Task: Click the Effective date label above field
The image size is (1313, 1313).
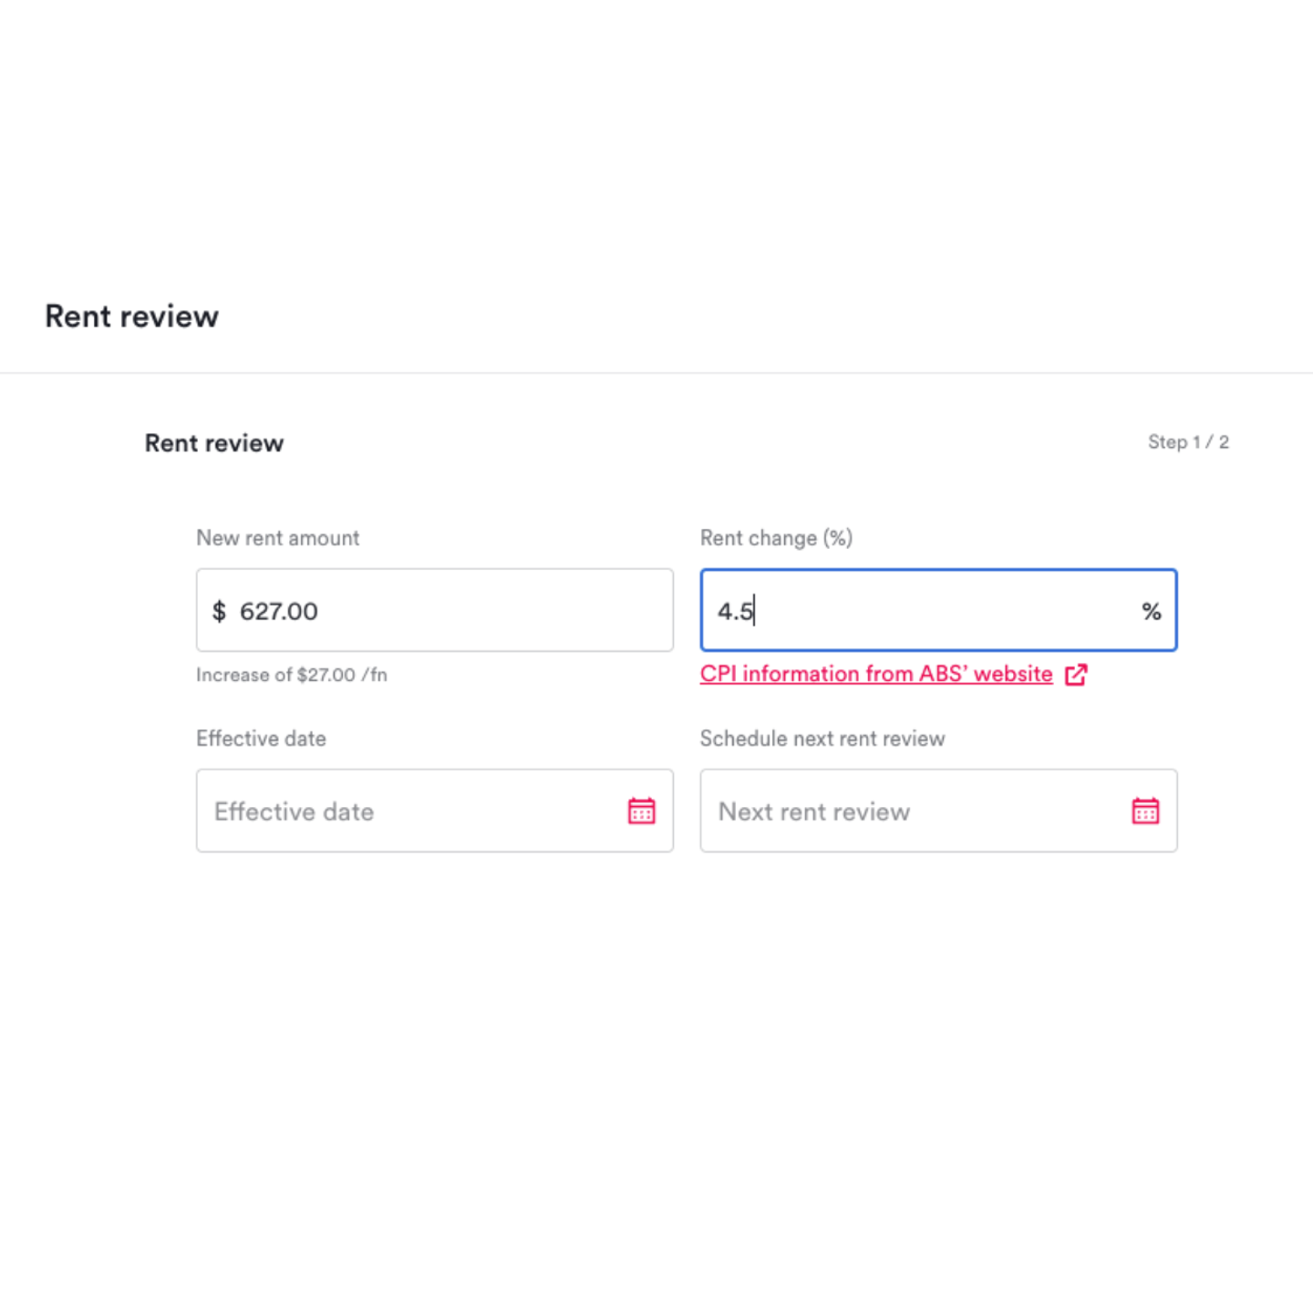Action: click(262, 739)
